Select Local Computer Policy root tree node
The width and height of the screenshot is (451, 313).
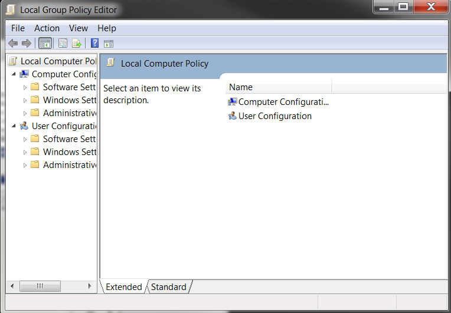(58, 61)
